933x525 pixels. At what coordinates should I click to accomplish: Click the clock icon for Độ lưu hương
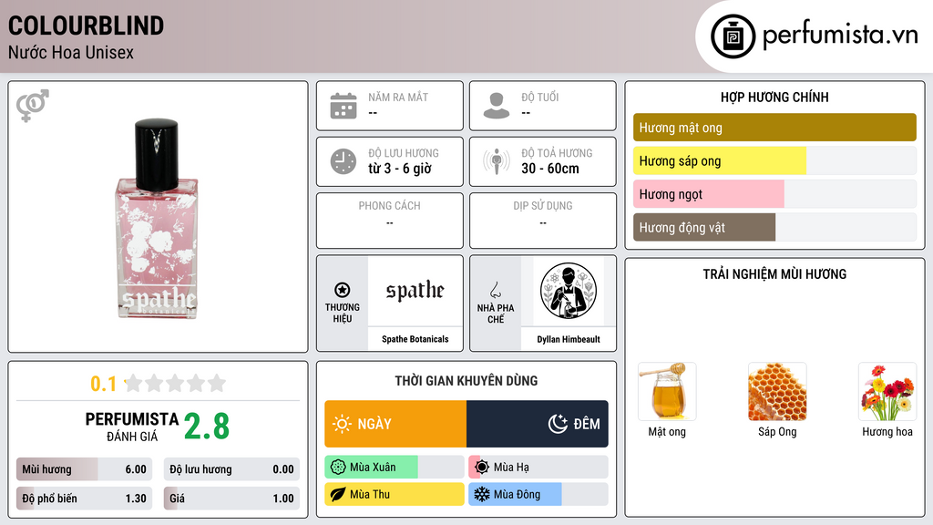pyautogui.click(x=343, y=161)
